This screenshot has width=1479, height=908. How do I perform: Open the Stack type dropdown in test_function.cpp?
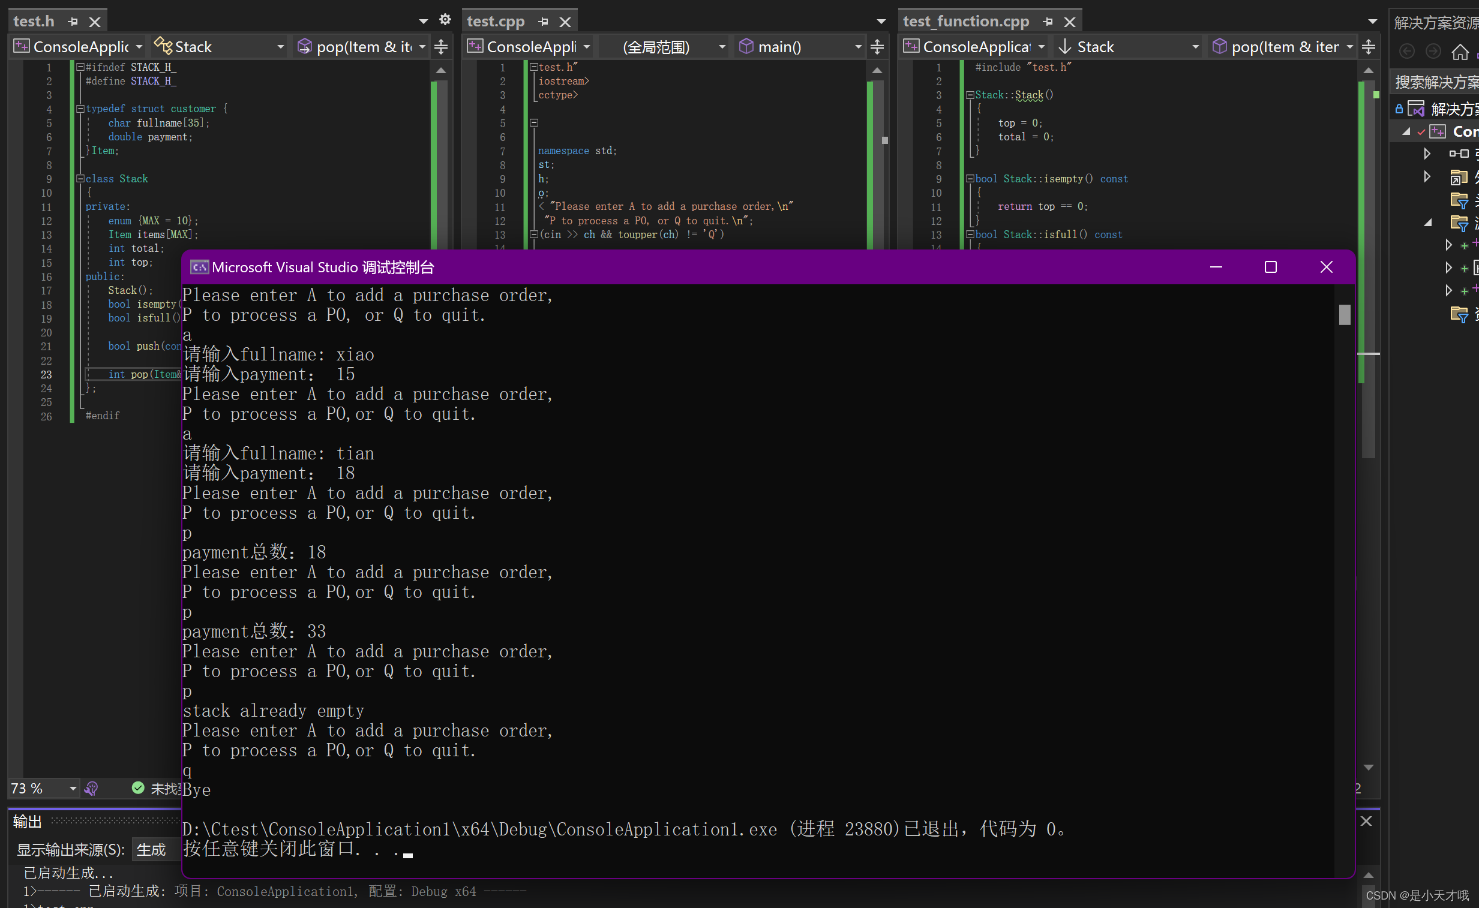(1127, 46)
